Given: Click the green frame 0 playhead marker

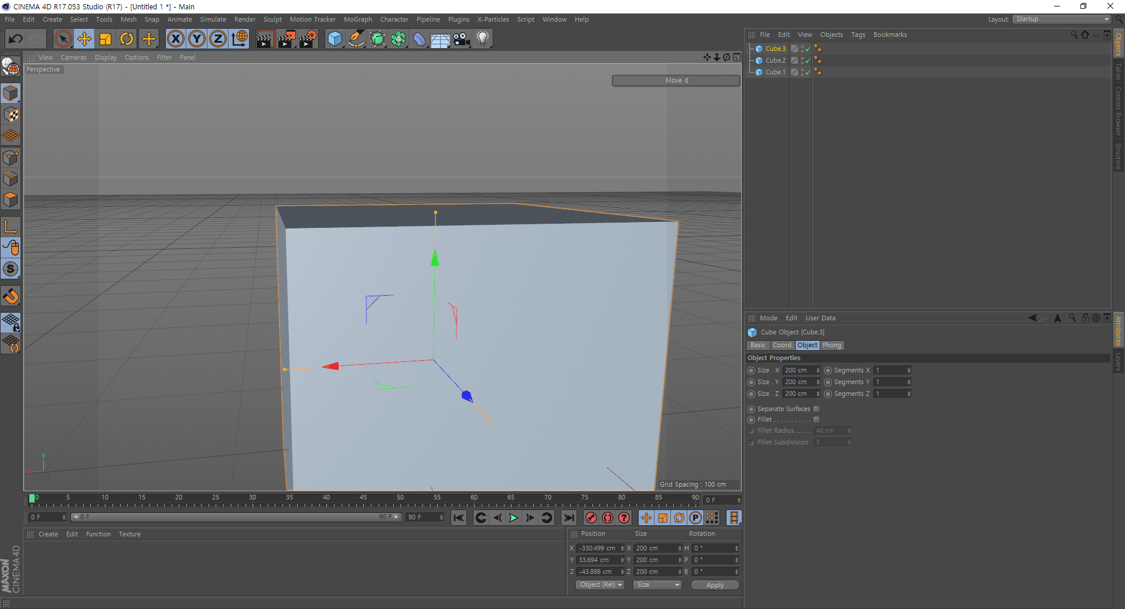Looking at the screenshot, I should [x=32, y=498].
